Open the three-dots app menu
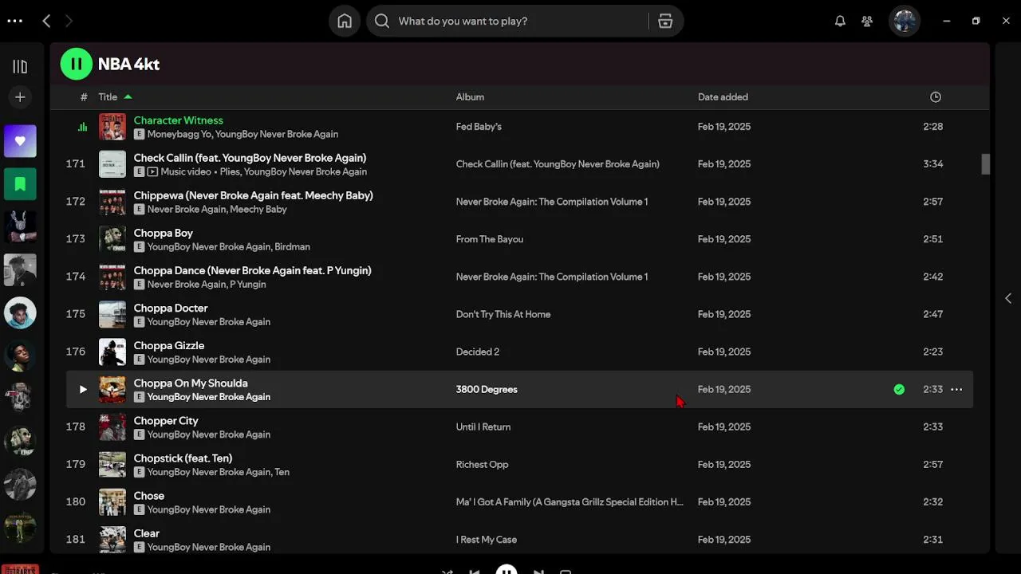This screenshot has height=574, width=1021. click(x=14, y=22)
